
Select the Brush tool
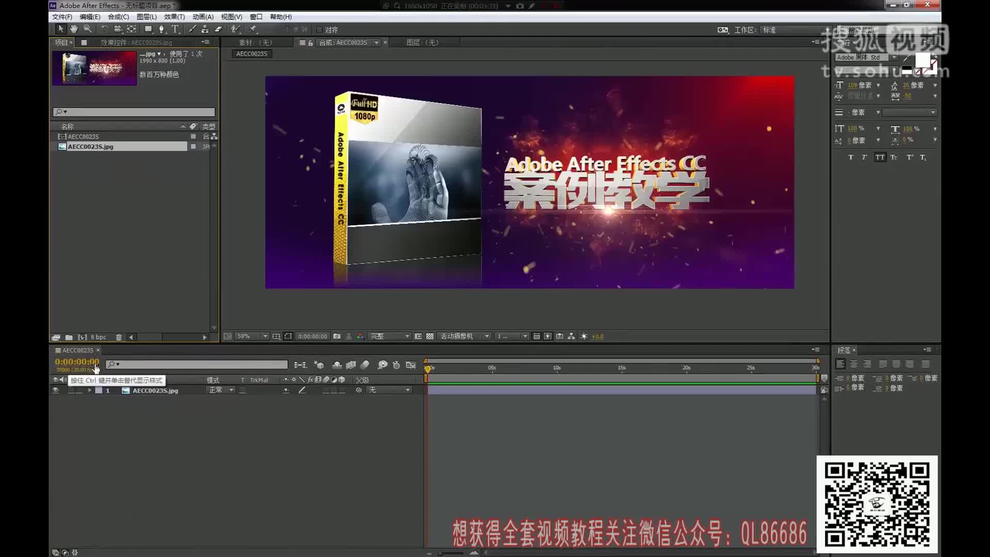pyautogui.click(x=192, y=29)
